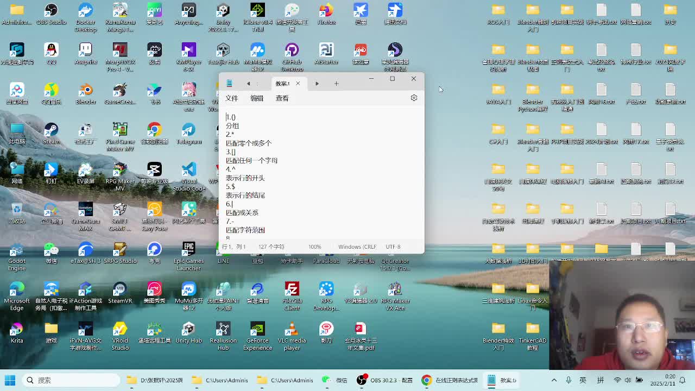Open Notepad settings gear
Image resolution: width=695 pixels, height=391 pixels.
[414, 98]
